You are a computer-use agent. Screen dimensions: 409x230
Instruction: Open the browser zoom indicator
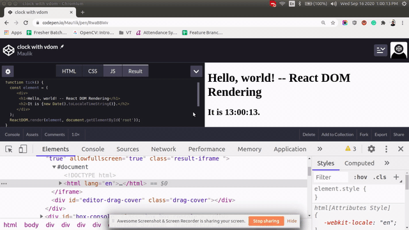(323, 23)
